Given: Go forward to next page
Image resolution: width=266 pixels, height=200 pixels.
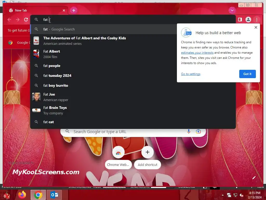Looking at the screenshot, I should 18,20.
